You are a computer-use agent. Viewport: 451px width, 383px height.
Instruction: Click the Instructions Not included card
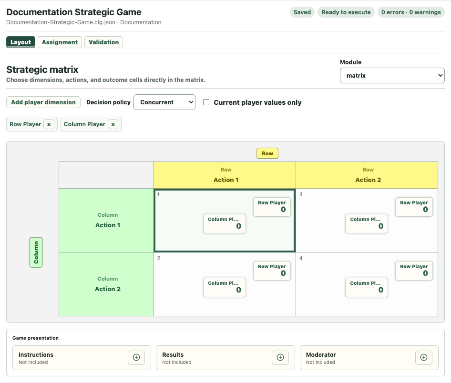(82, 358)
